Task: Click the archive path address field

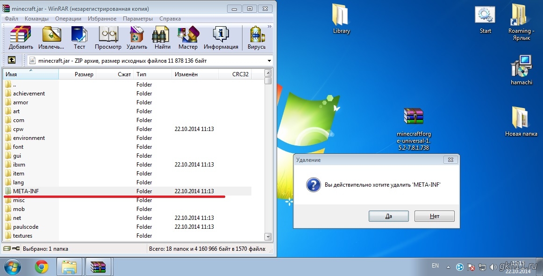Action: pyautogui.click(x=151, y=61)
